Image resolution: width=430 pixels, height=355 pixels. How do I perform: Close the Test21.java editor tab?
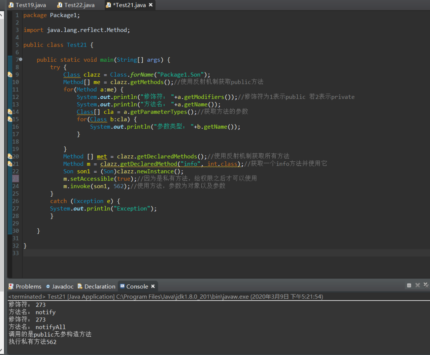tap(151, 5)
